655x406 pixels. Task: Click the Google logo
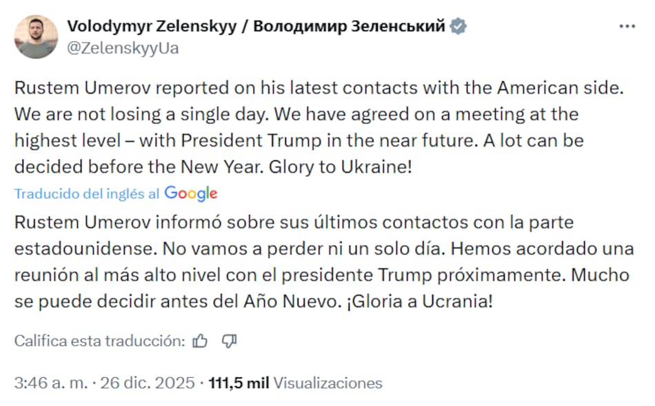[191, 194]
